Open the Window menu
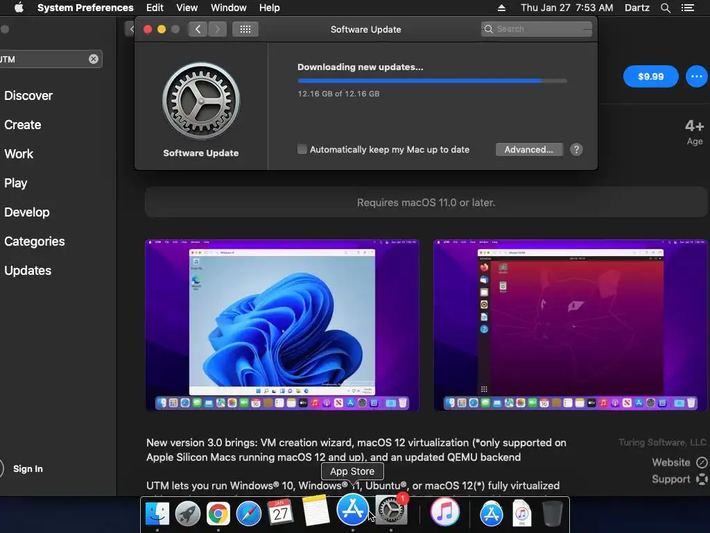The height and width of the screenshot is (533, 710). coord(229,8)
